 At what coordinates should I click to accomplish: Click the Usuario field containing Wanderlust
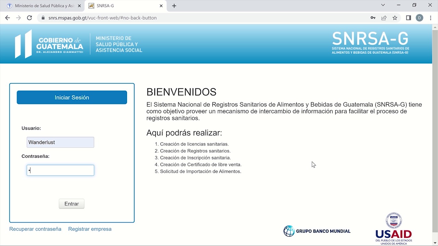(x=60, y=142)
